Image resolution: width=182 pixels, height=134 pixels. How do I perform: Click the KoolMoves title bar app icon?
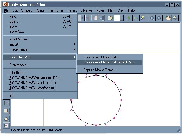pos(5,5)
